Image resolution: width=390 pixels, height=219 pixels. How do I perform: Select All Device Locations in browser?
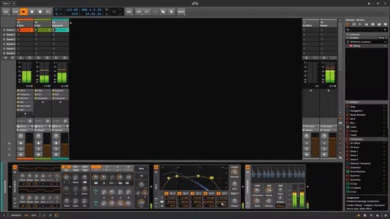[367, 42]
